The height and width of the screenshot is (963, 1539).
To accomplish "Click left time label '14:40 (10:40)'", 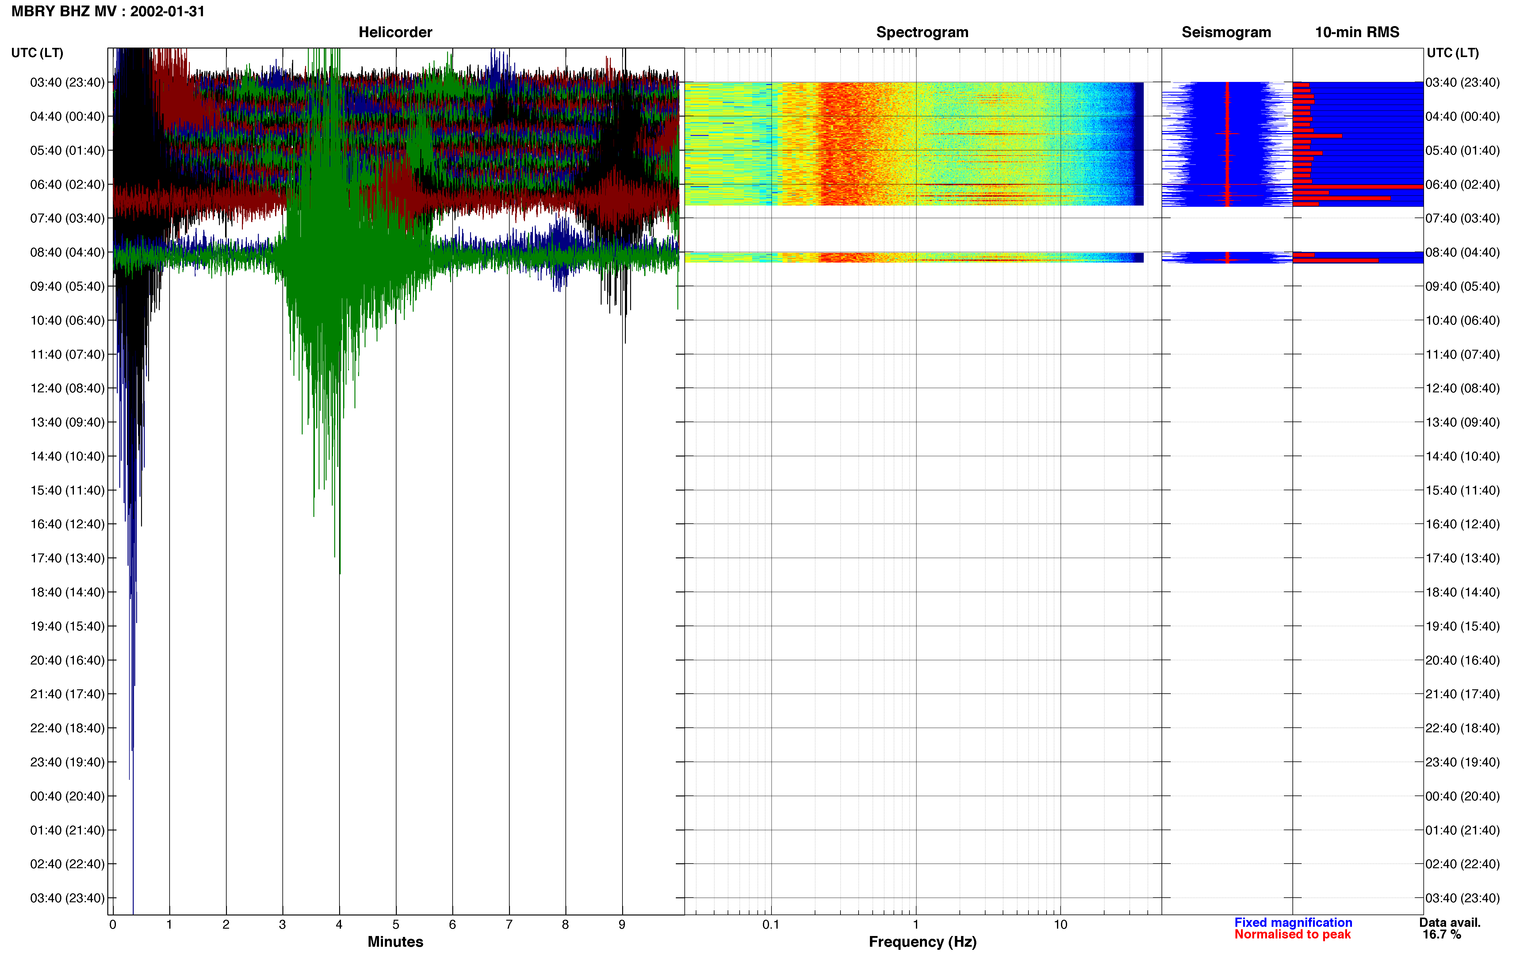I will [67, 456].
